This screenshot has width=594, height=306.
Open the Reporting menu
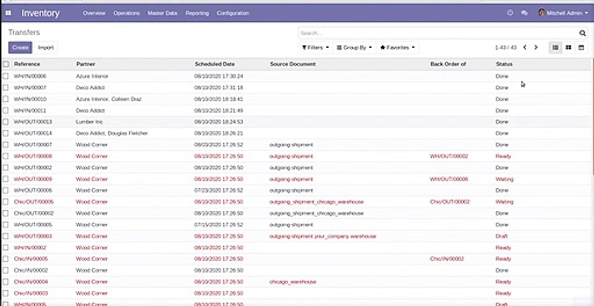click(197, 13)
